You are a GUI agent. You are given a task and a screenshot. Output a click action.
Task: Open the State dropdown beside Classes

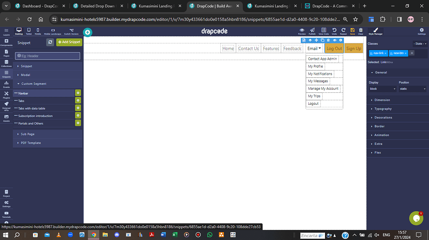[x=419, y=44]
